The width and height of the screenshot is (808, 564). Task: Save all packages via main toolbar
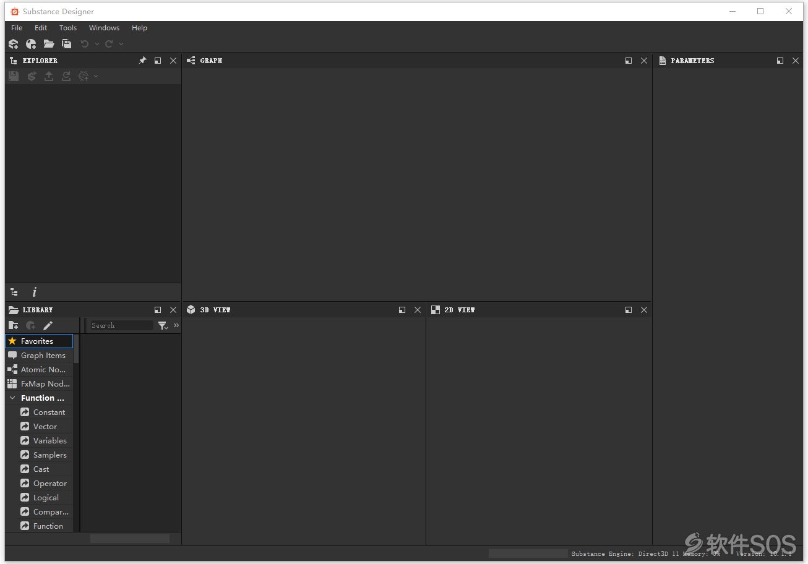pyautogui.click(x=66, y=44)
